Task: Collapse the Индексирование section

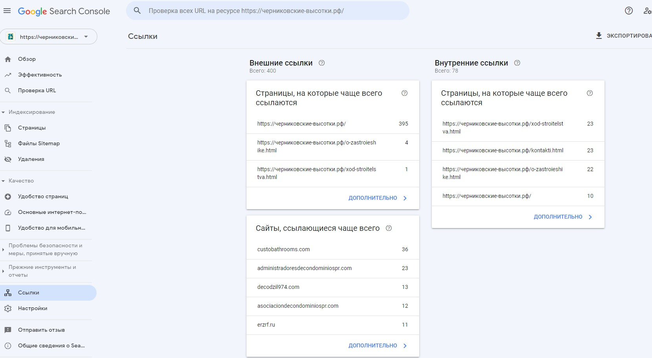Action: [4, 112]
